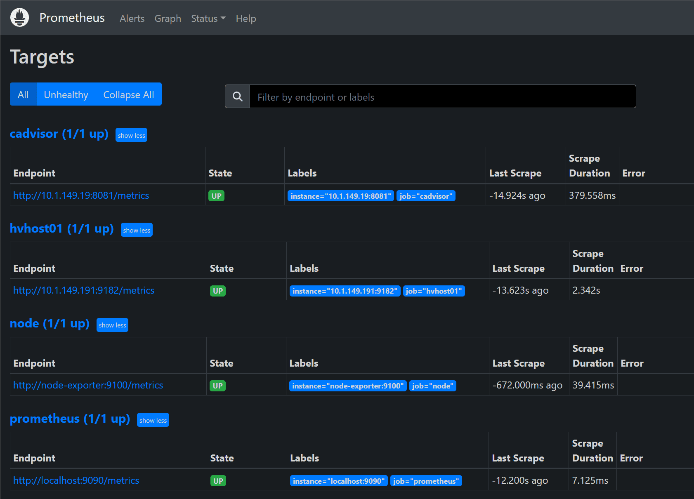Focus the endpoint or labels filter field
This screenshot has width=694, height=499.
[x=442, y=97]
